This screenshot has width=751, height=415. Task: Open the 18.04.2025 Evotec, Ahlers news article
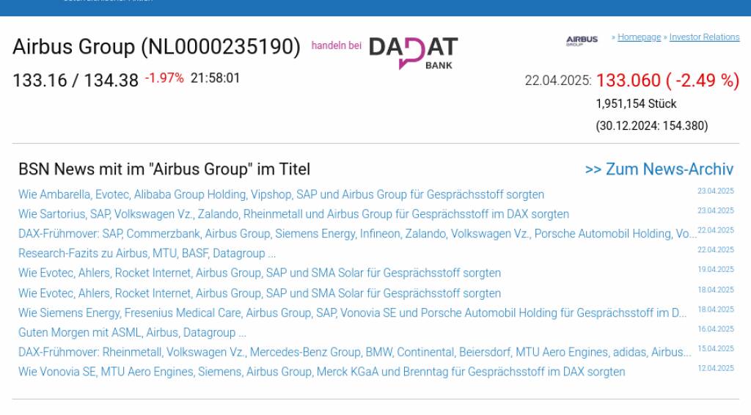click(x=260, y=293)
